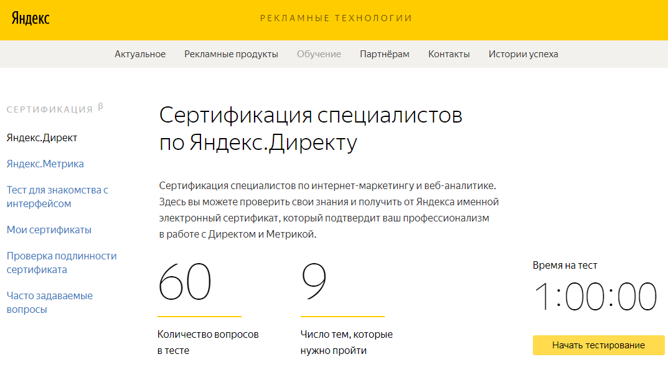Select Яндекс.Директ in the sidebar
The width and height of the screenshot is (668, 367).
pos(42,138)
